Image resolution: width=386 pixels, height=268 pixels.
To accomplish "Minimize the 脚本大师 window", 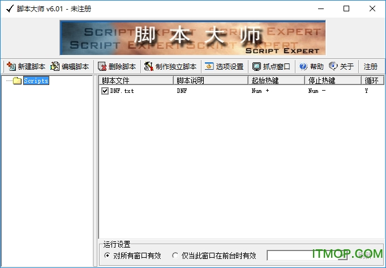I will click(321, 8).
